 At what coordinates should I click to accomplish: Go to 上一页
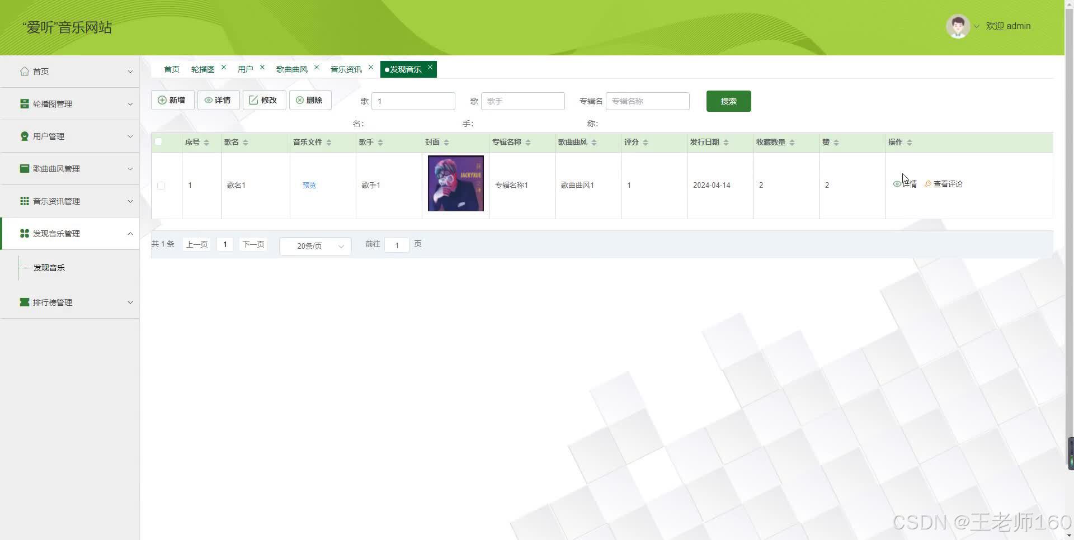tap(197, 244)
